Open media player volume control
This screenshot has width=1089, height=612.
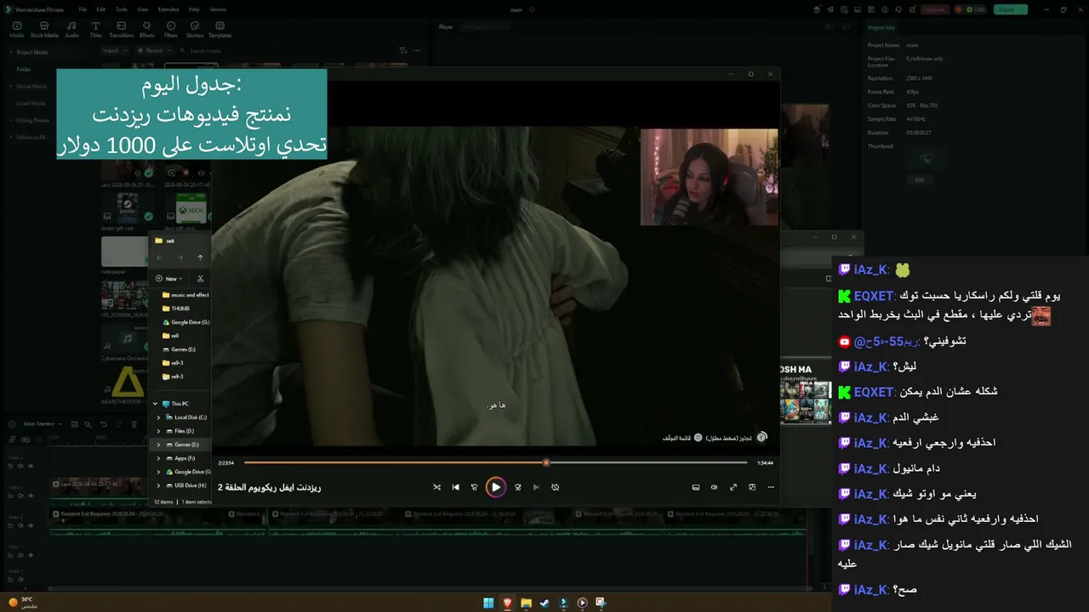tap(714, 487)
